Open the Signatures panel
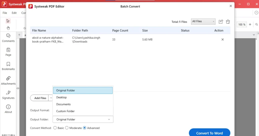The image size is (259, 136). (8, 95)
